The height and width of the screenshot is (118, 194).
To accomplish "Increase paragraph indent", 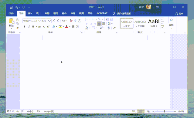I will (x=112, y=19).
